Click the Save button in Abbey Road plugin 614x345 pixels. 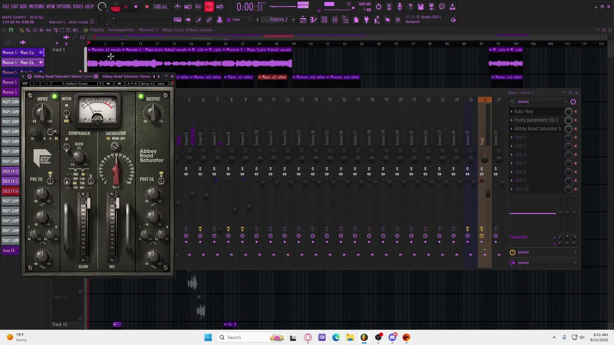161,83
